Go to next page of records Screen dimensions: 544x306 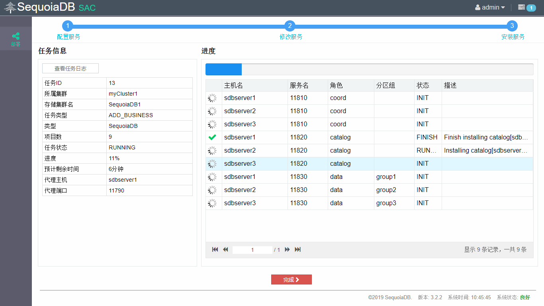point(287,249)
